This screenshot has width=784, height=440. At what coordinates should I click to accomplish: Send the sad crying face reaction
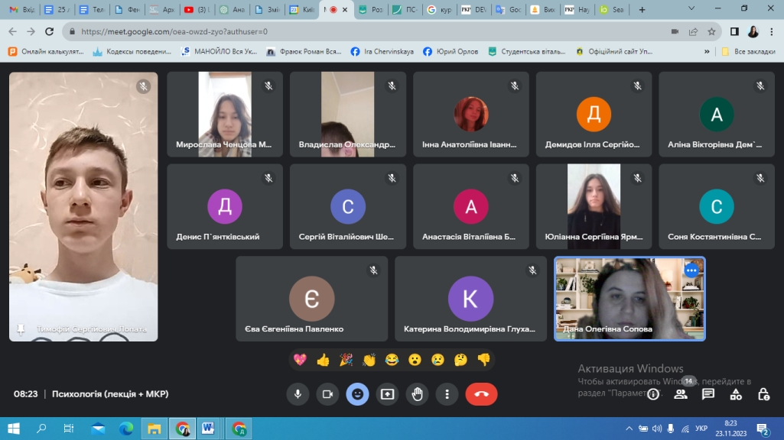coord(438,360)
